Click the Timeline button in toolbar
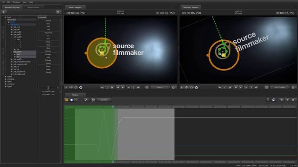Image resolution: width=298 pixels, height=167 pixels. pos(104,100)
